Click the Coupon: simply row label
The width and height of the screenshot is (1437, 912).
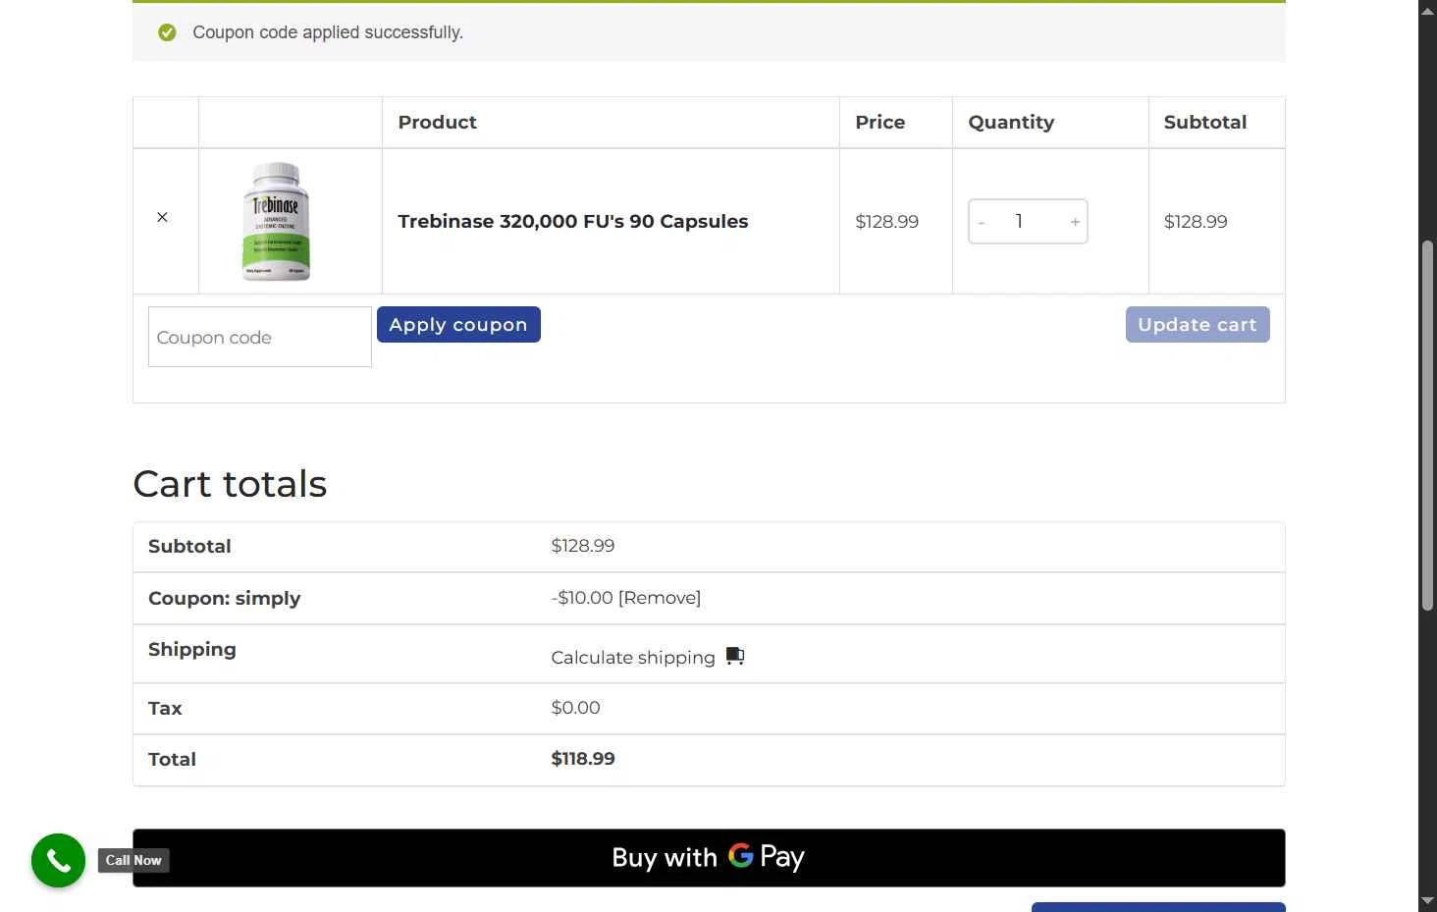click(225, 599)
